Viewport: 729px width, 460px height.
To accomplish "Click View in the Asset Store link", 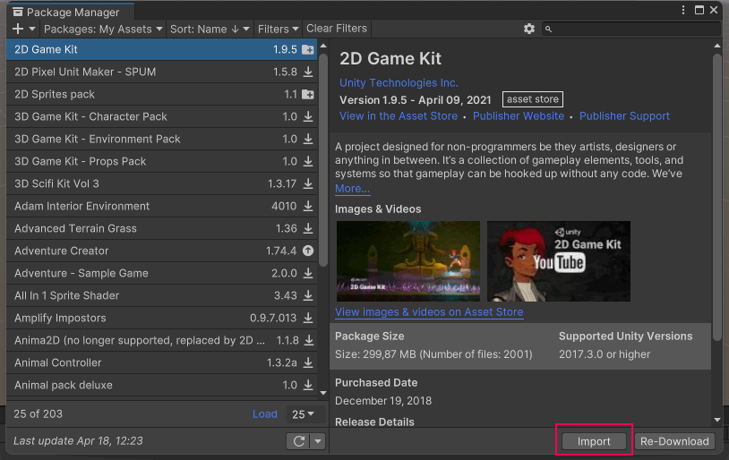I will (x=399, y=116).
